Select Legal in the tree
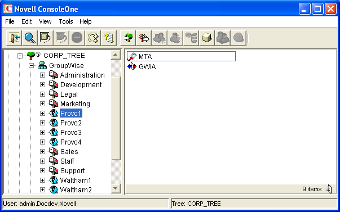The width and height of the screenshot is (340, 212). (69, 94)
